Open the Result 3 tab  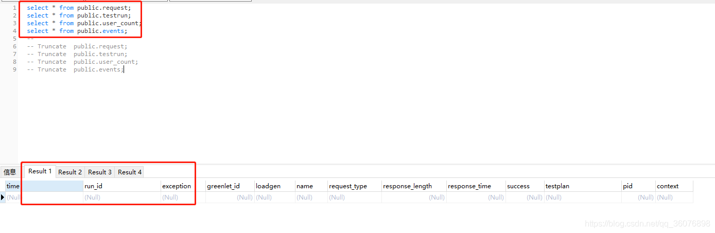coord(100,172)
